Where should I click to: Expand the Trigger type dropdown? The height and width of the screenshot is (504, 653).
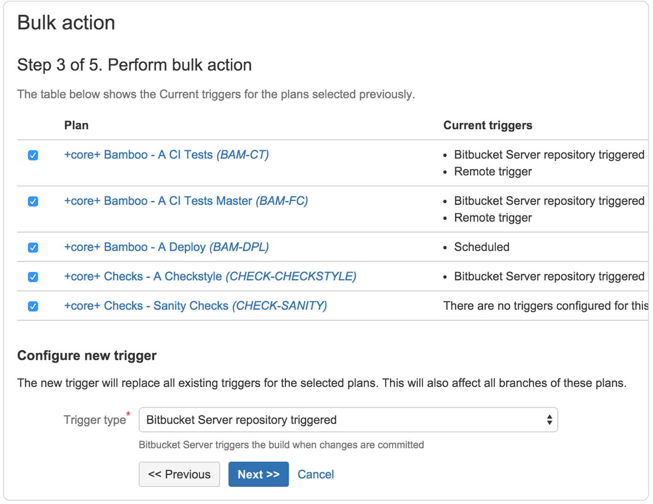[348, 420]
